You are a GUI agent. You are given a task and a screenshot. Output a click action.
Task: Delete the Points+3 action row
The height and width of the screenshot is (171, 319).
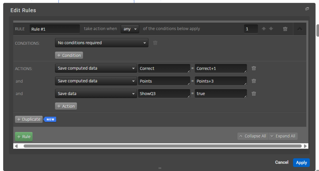click(x=254, y=81)
